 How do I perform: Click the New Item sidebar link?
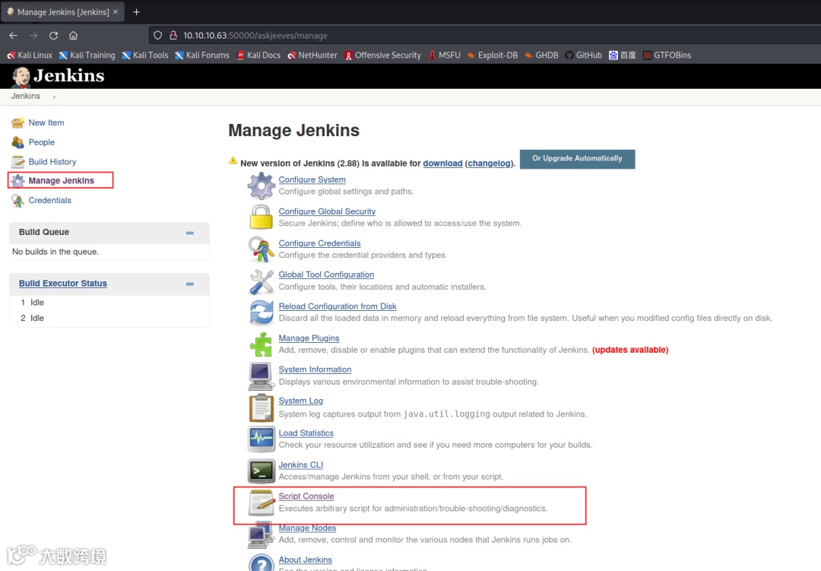pyautogui.click(x=46, y=122)
